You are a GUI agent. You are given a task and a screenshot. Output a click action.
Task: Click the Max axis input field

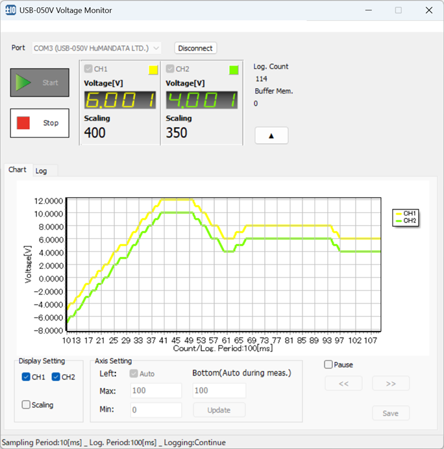pos(156,391)
